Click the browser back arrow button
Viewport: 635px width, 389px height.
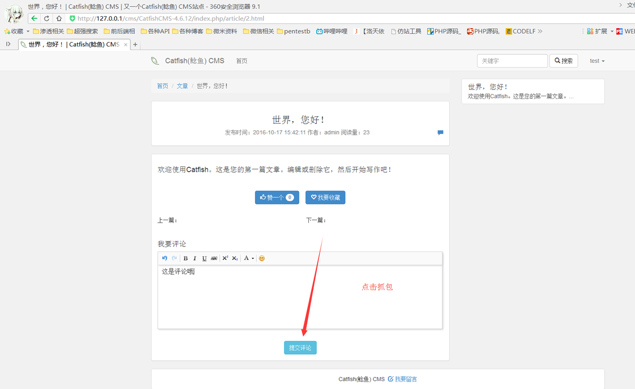pos(34,18)
